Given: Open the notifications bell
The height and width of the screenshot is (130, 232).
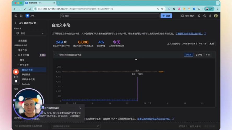Looking at the screenshot, I should tap(199, 16).
